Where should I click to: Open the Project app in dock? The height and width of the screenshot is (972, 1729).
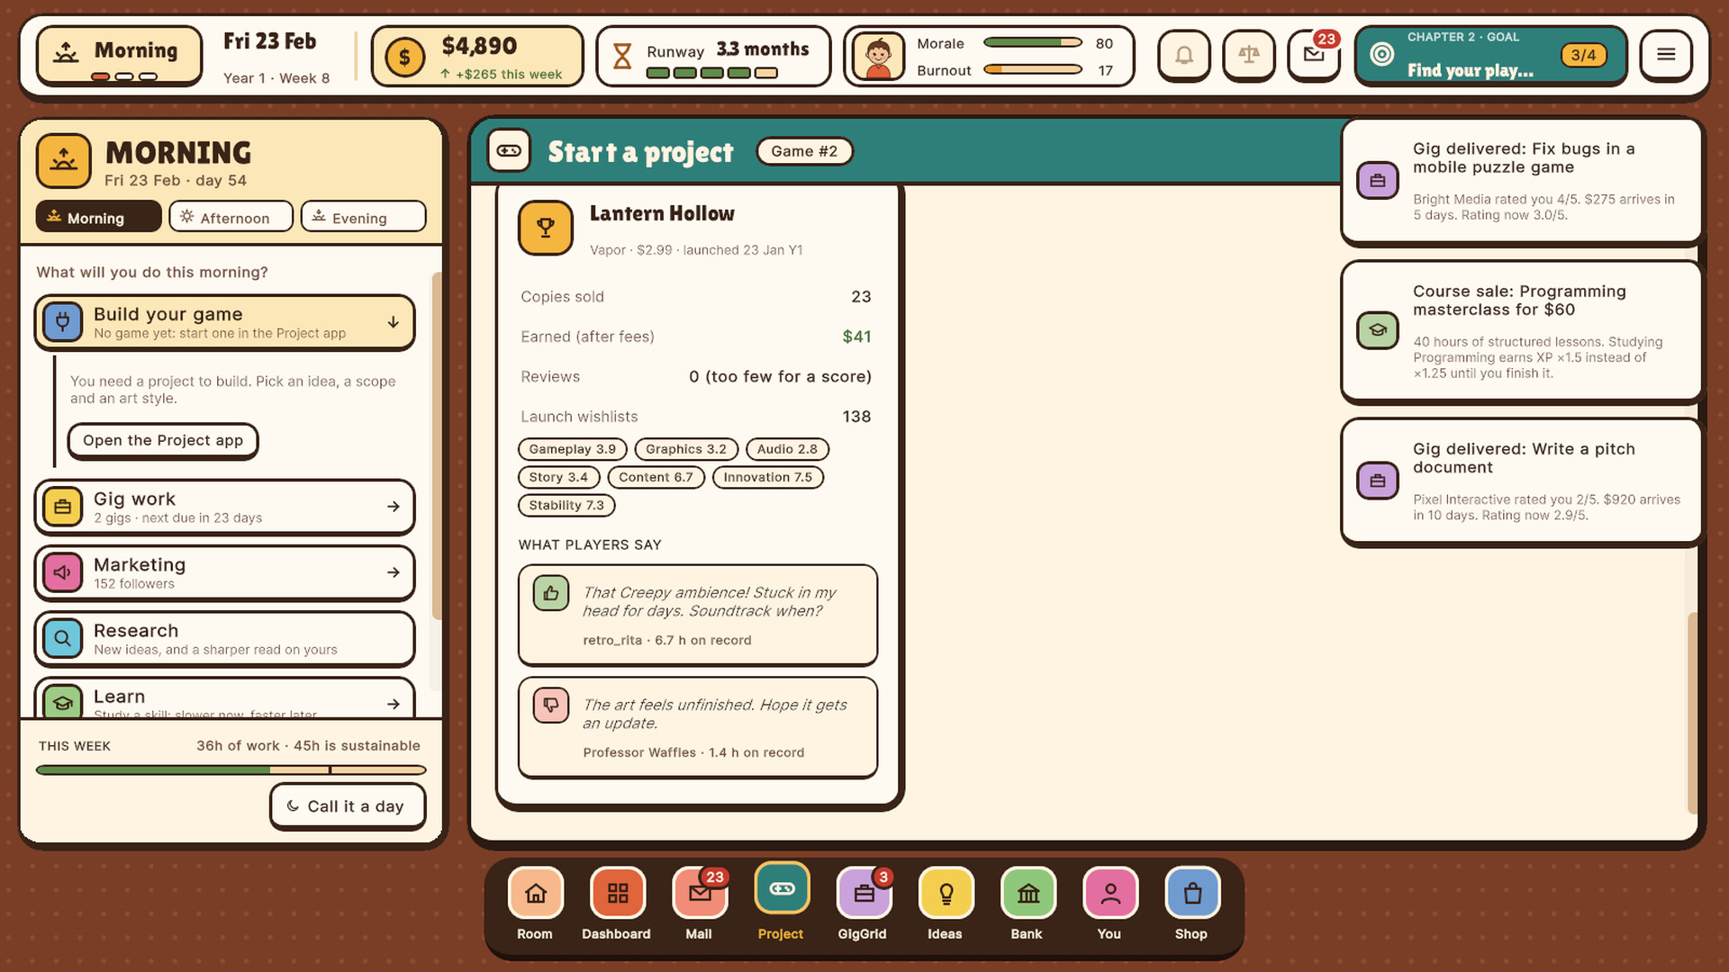(781, 889)
